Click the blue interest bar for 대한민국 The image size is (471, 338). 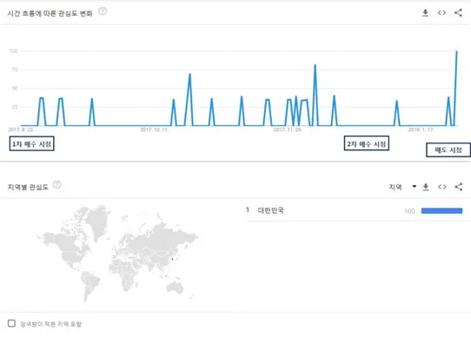[441, 211]
